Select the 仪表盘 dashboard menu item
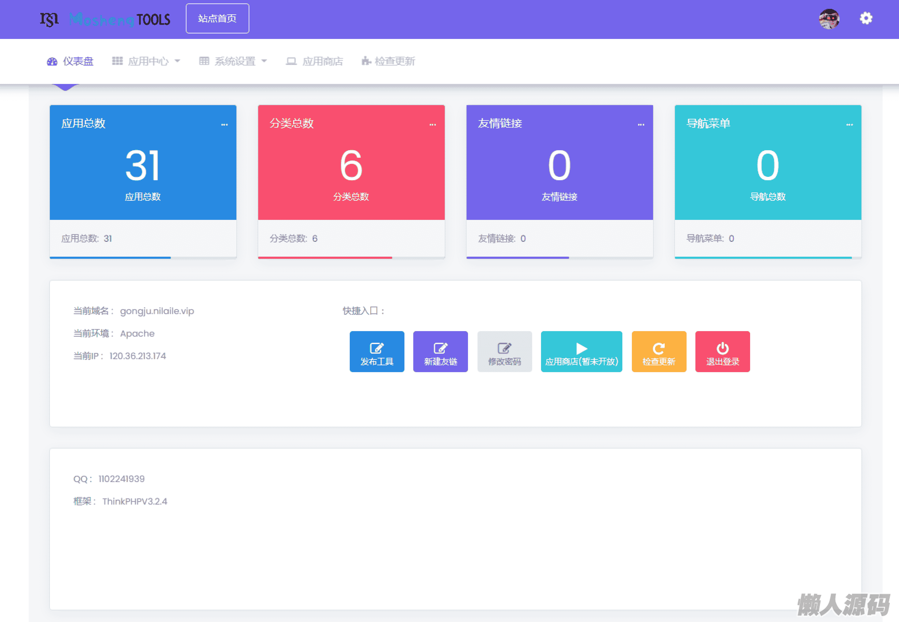Screen dimensions: 899x622 pos(71,61)
